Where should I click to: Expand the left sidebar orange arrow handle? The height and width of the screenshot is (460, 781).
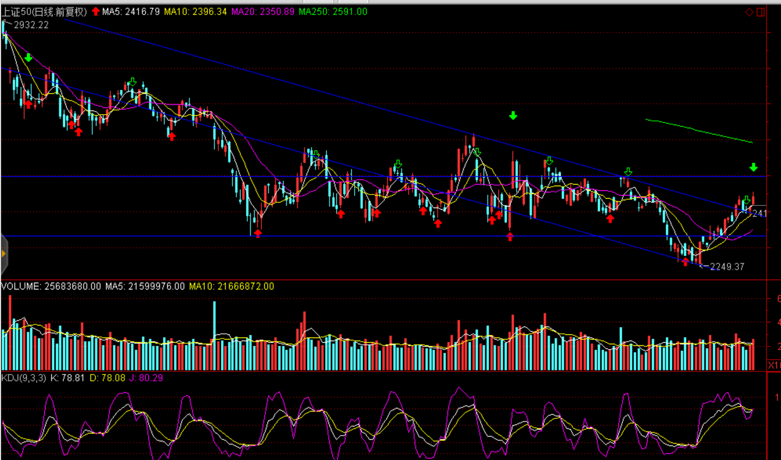pos(4,254)
